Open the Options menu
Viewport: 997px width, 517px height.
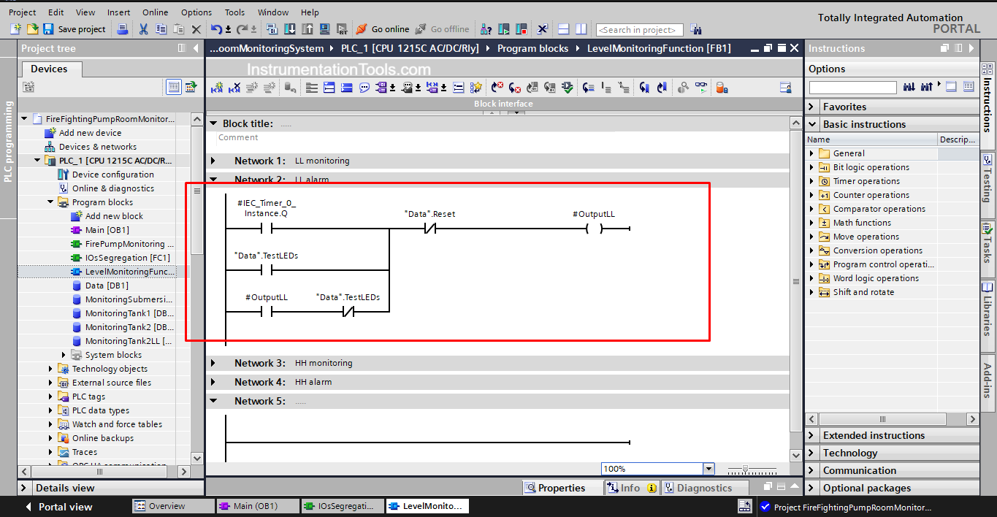pos(196,12)
